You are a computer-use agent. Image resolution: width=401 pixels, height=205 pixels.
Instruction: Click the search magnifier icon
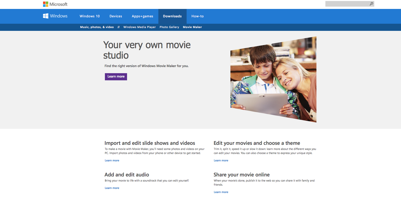click(x=371, y=4)
